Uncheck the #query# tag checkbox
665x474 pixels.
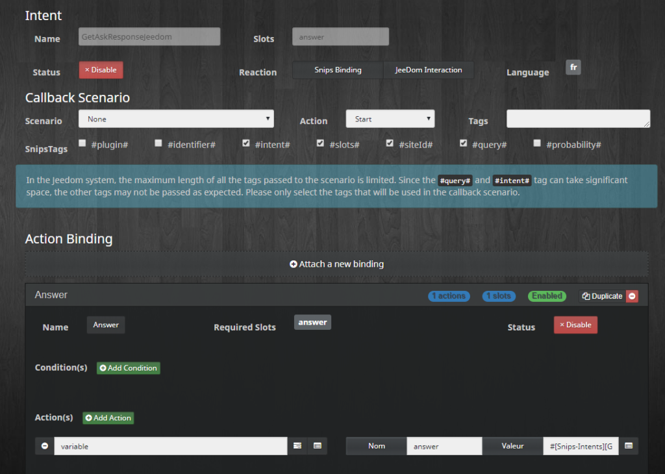(464, 143)
